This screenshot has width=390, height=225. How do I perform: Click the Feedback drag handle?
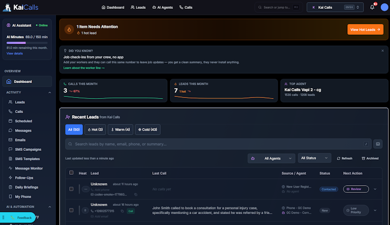[x=4, y=218]
